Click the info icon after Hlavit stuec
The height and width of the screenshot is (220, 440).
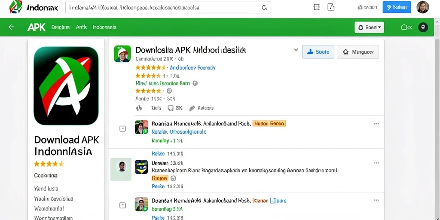tap(196, 83)
